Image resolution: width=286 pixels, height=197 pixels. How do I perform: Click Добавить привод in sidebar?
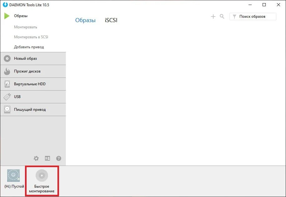(x=29, y=47)
